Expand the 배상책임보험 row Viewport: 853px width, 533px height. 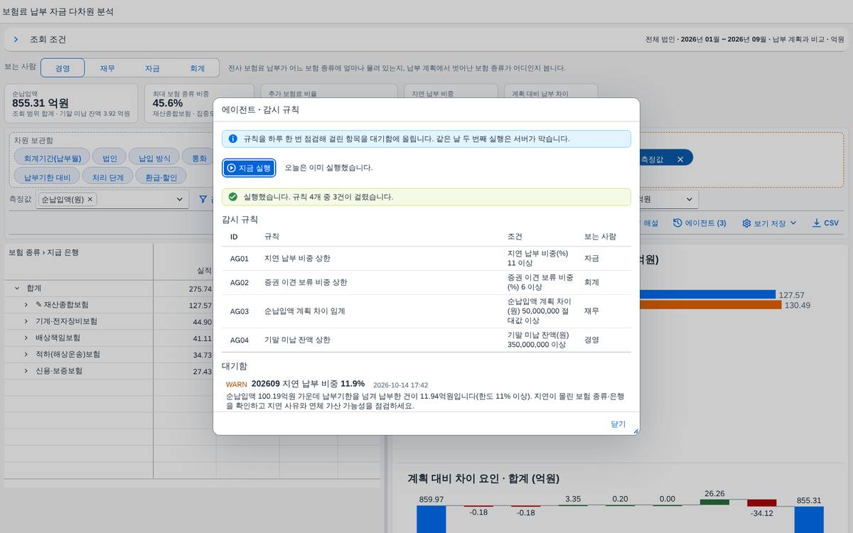[x=26, y=338]
